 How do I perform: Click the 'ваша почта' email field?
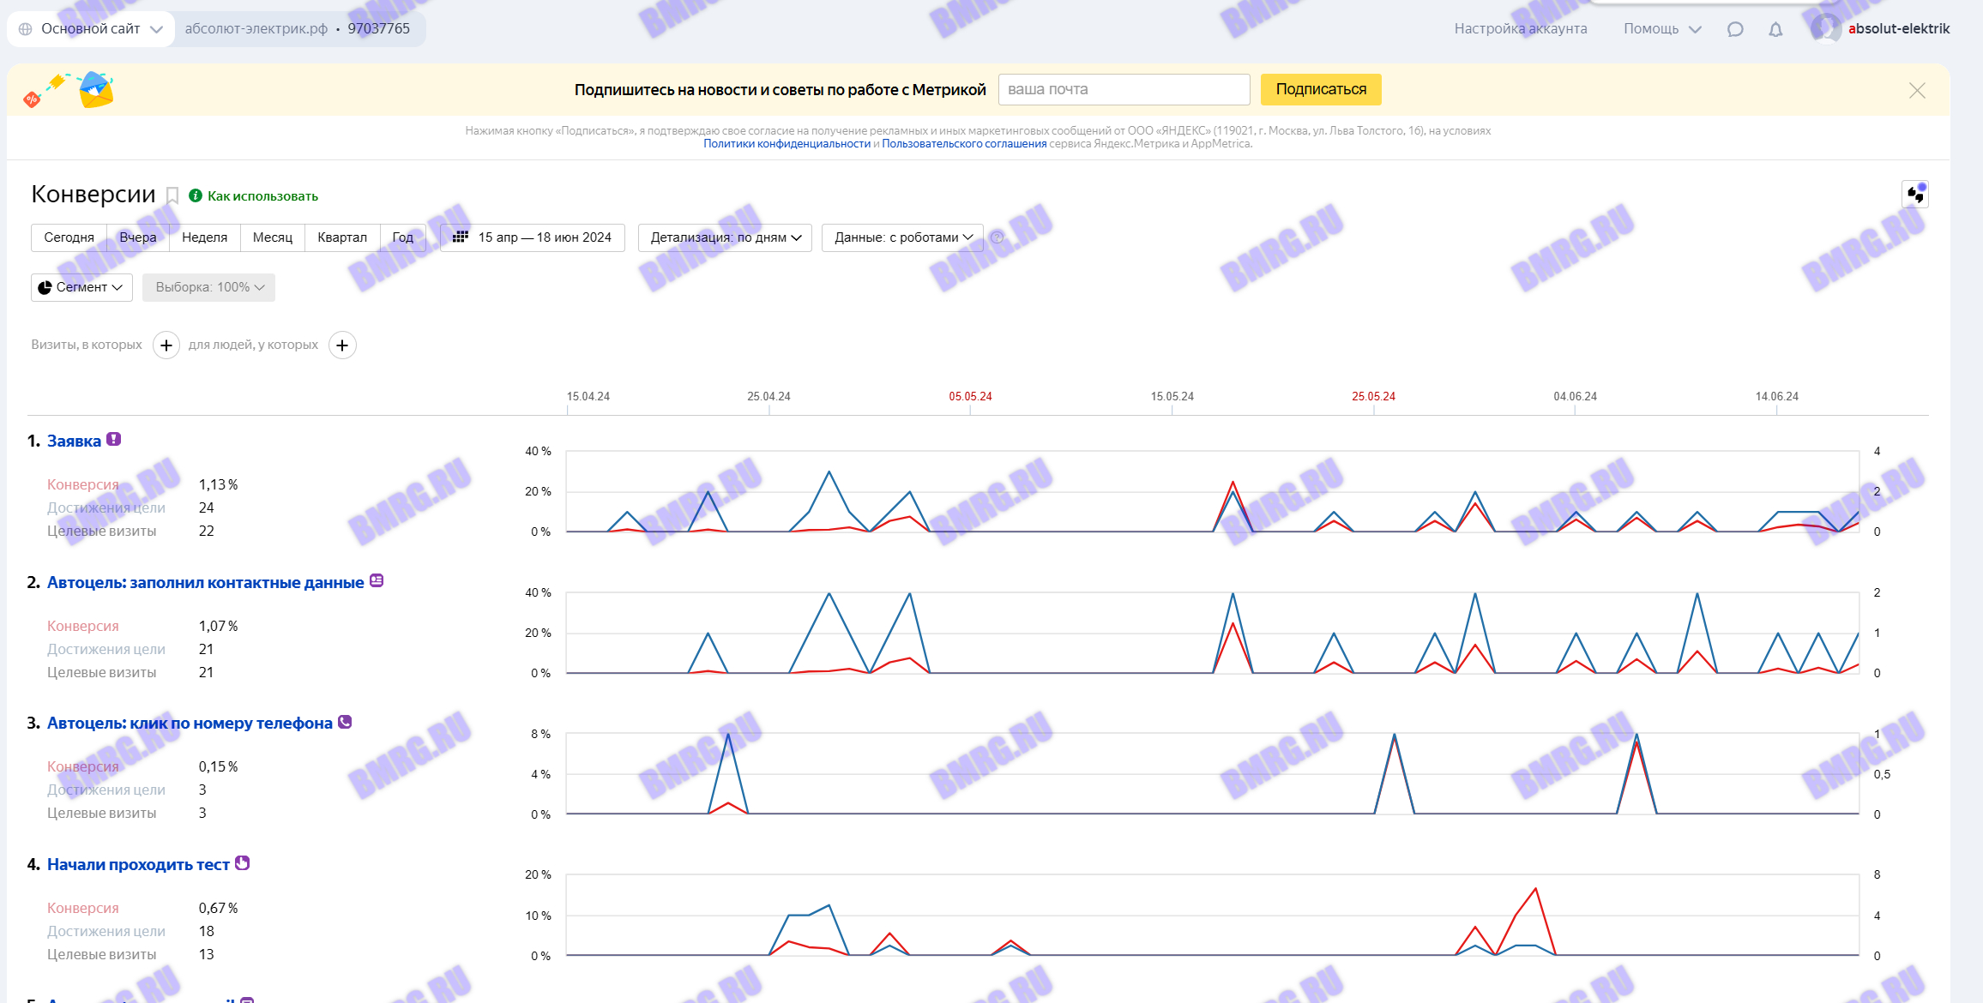tap(1124, 90)
